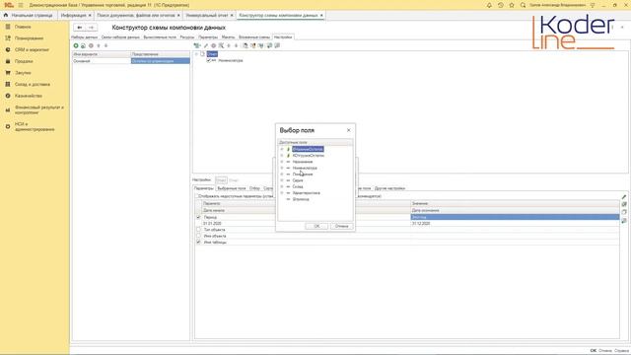Open the notifications bell icon

click(489, 5)
